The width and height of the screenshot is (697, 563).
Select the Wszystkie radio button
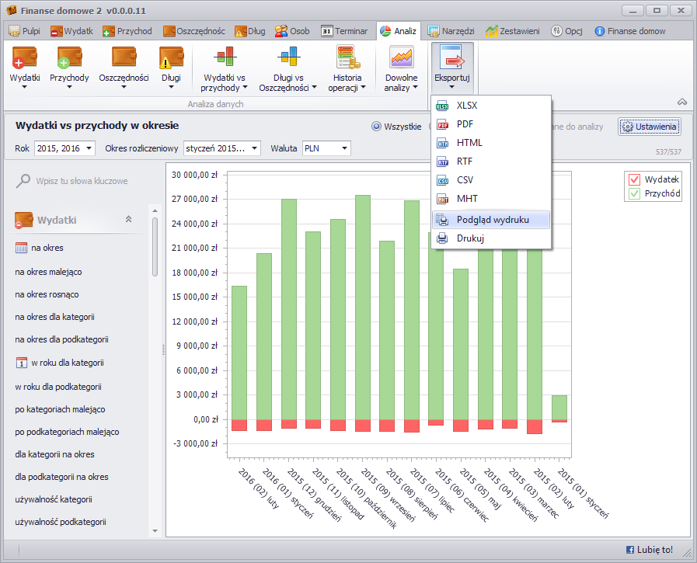(376, 127)
